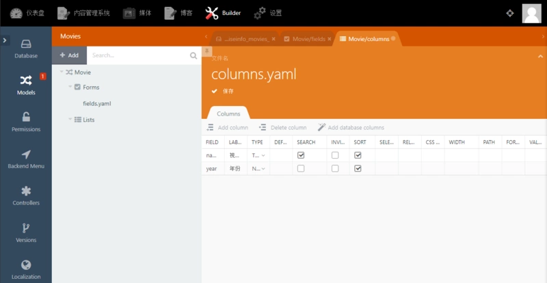Toggle INVISIBLE checkbox for the year row
Viewport: 547px width, 283px height.
(335, 169)
